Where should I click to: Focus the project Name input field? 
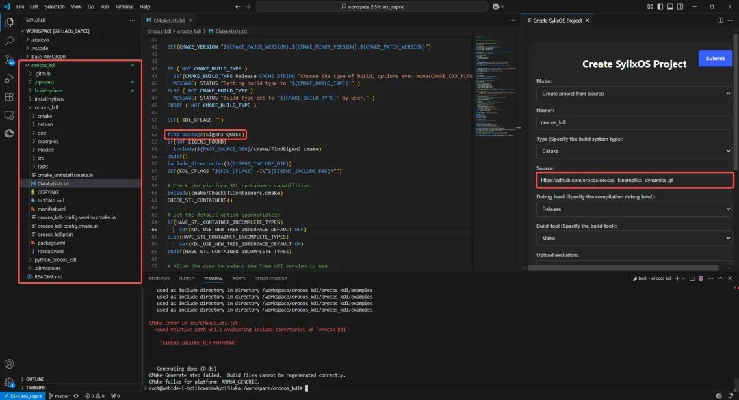click(x=634, y=122)
